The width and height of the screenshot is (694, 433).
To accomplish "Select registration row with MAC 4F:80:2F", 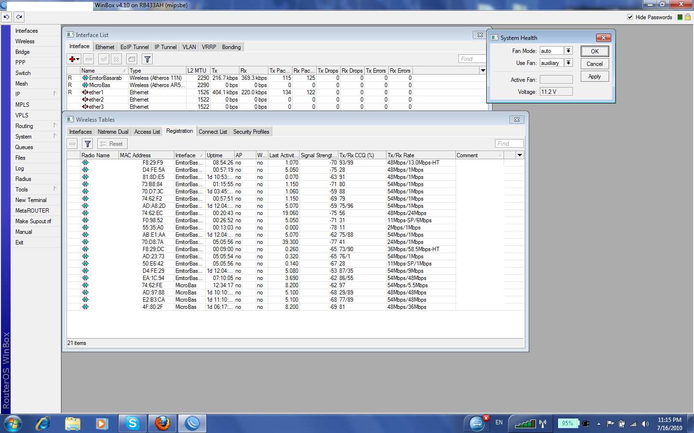I will coord(285,307).
